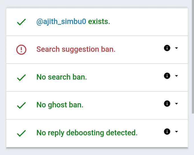The width and height of the screenshot is (194, 155).
Task: Open the @ajith_simbu0 profile link
Action: click(x=61, y=22)
